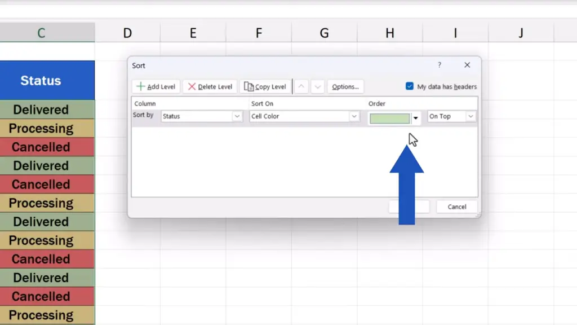Open sort Options button
This screenshot has height=325, width=577.
point(345,87)
